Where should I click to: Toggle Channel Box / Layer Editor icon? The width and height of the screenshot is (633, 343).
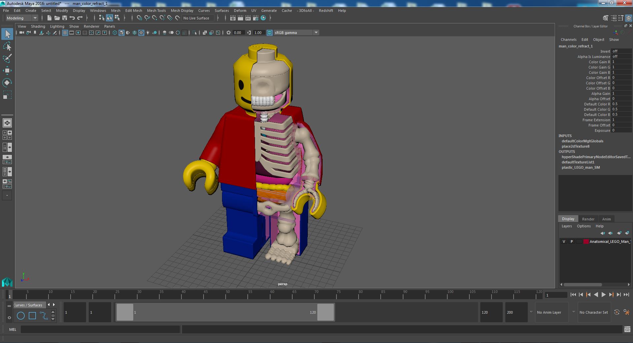pos(628,18)
